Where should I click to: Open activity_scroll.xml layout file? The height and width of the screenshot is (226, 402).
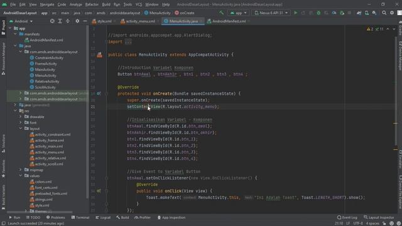point(49,164)
